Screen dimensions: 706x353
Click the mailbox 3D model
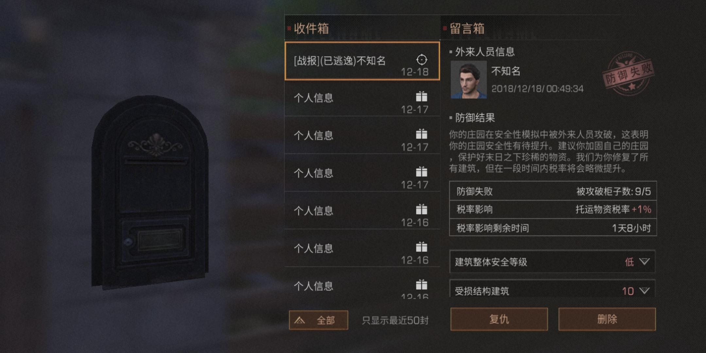[x=150, y=192]
